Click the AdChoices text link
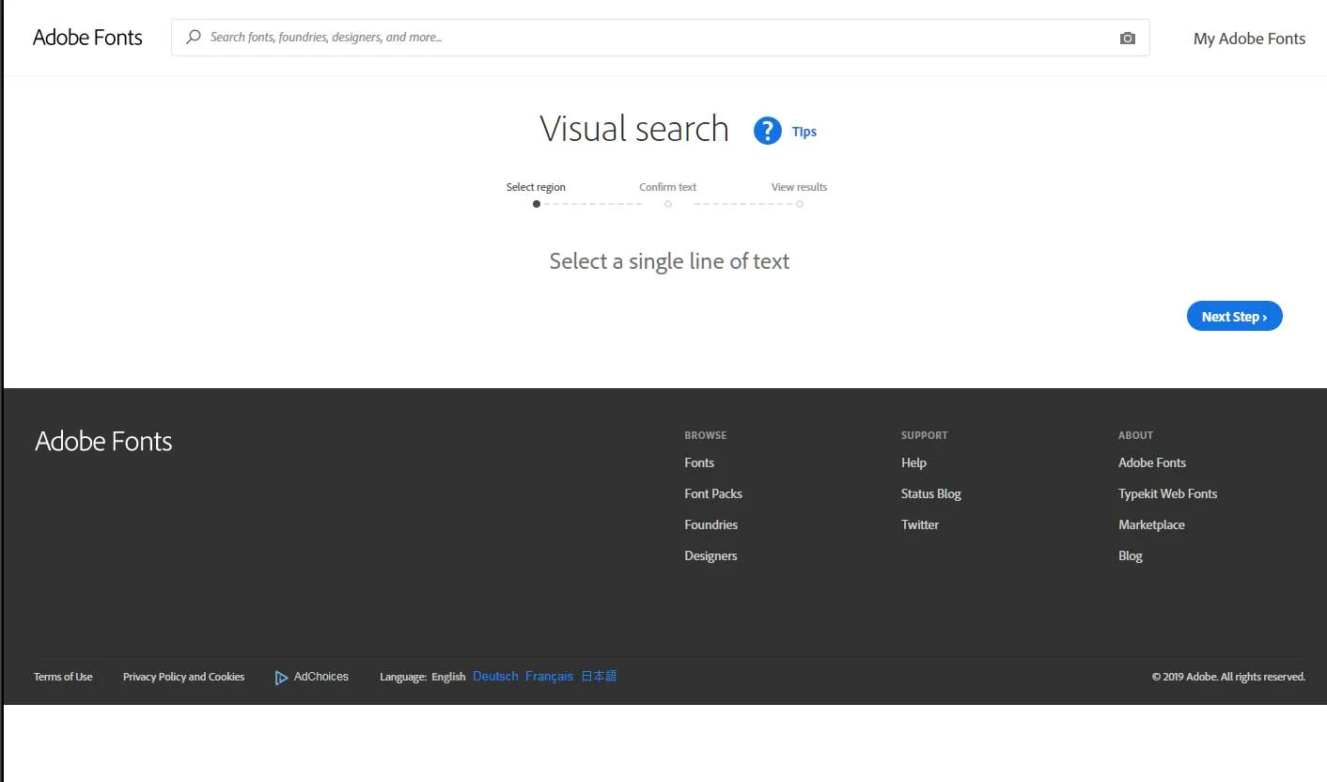1327x782 pixels. coord(321,677)
